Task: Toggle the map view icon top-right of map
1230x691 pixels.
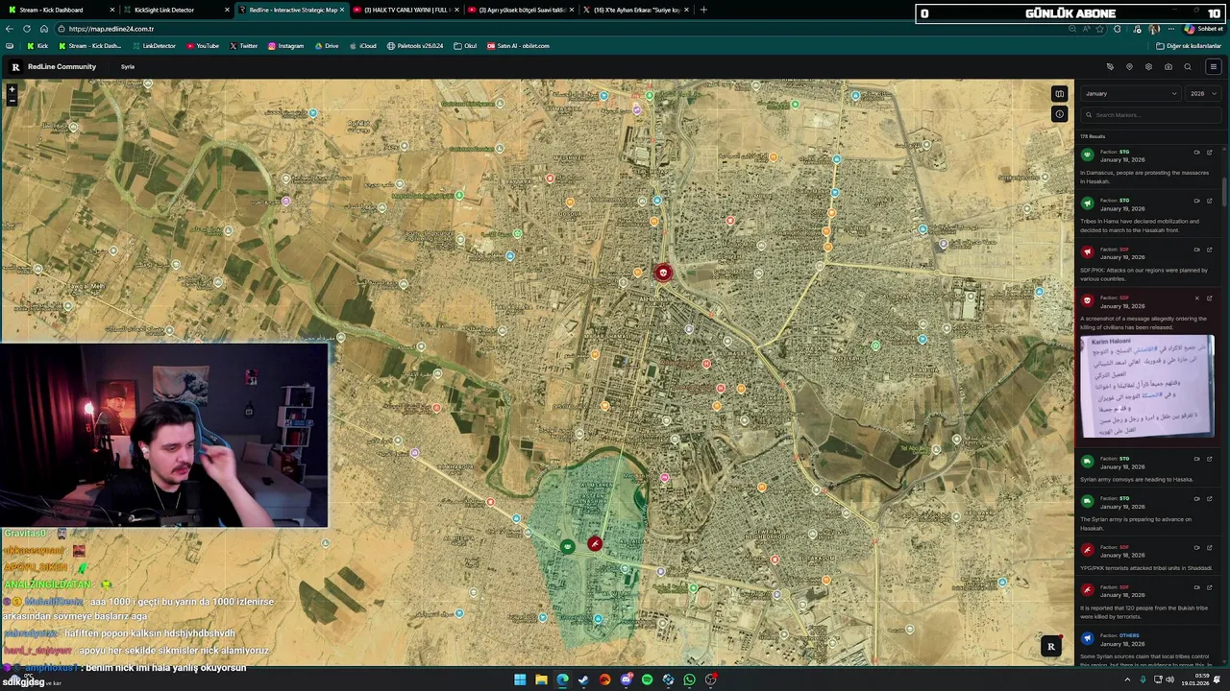Action: click(x=1059, y=94)
